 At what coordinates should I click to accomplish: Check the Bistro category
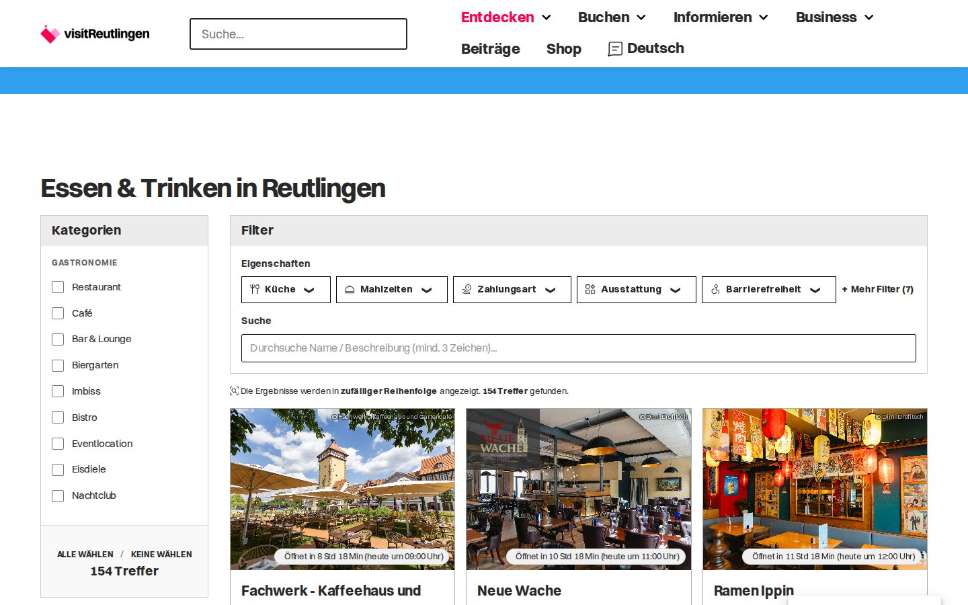pyautogui.click(x=58, y=417)
